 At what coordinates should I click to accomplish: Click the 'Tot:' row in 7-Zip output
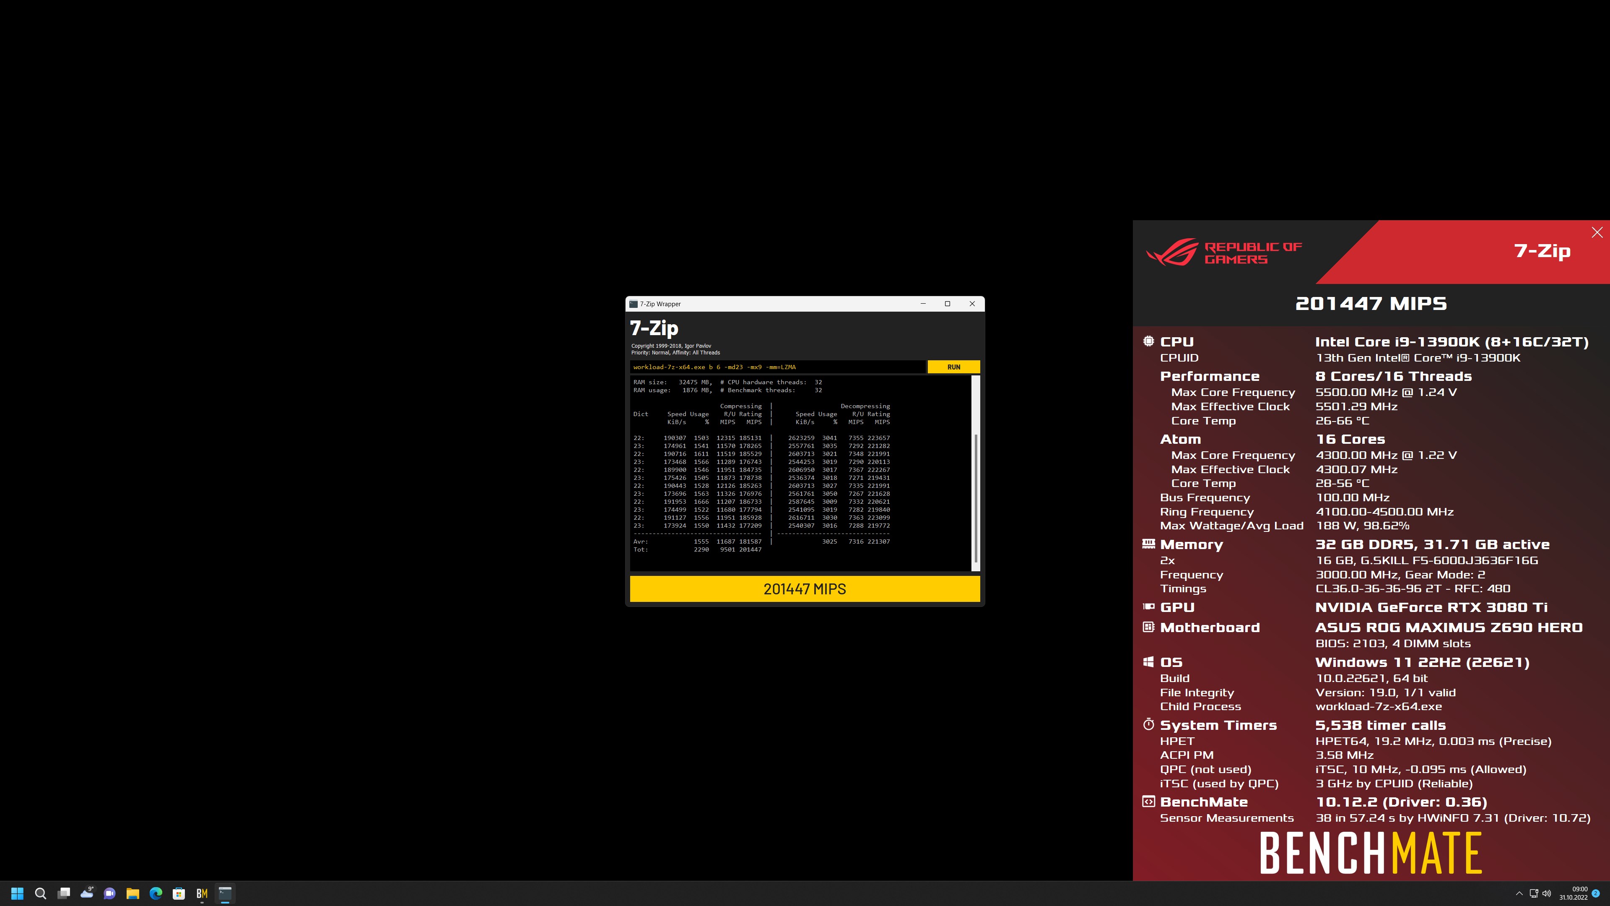(x=698, y=549)
